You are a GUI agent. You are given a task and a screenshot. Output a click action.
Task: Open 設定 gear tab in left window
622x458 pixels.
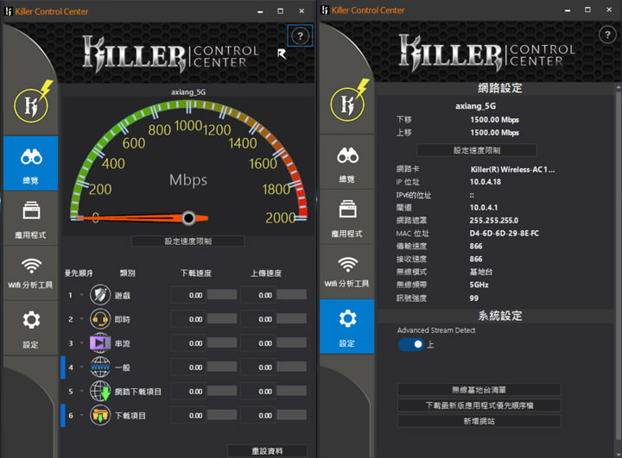coord(31,328)
